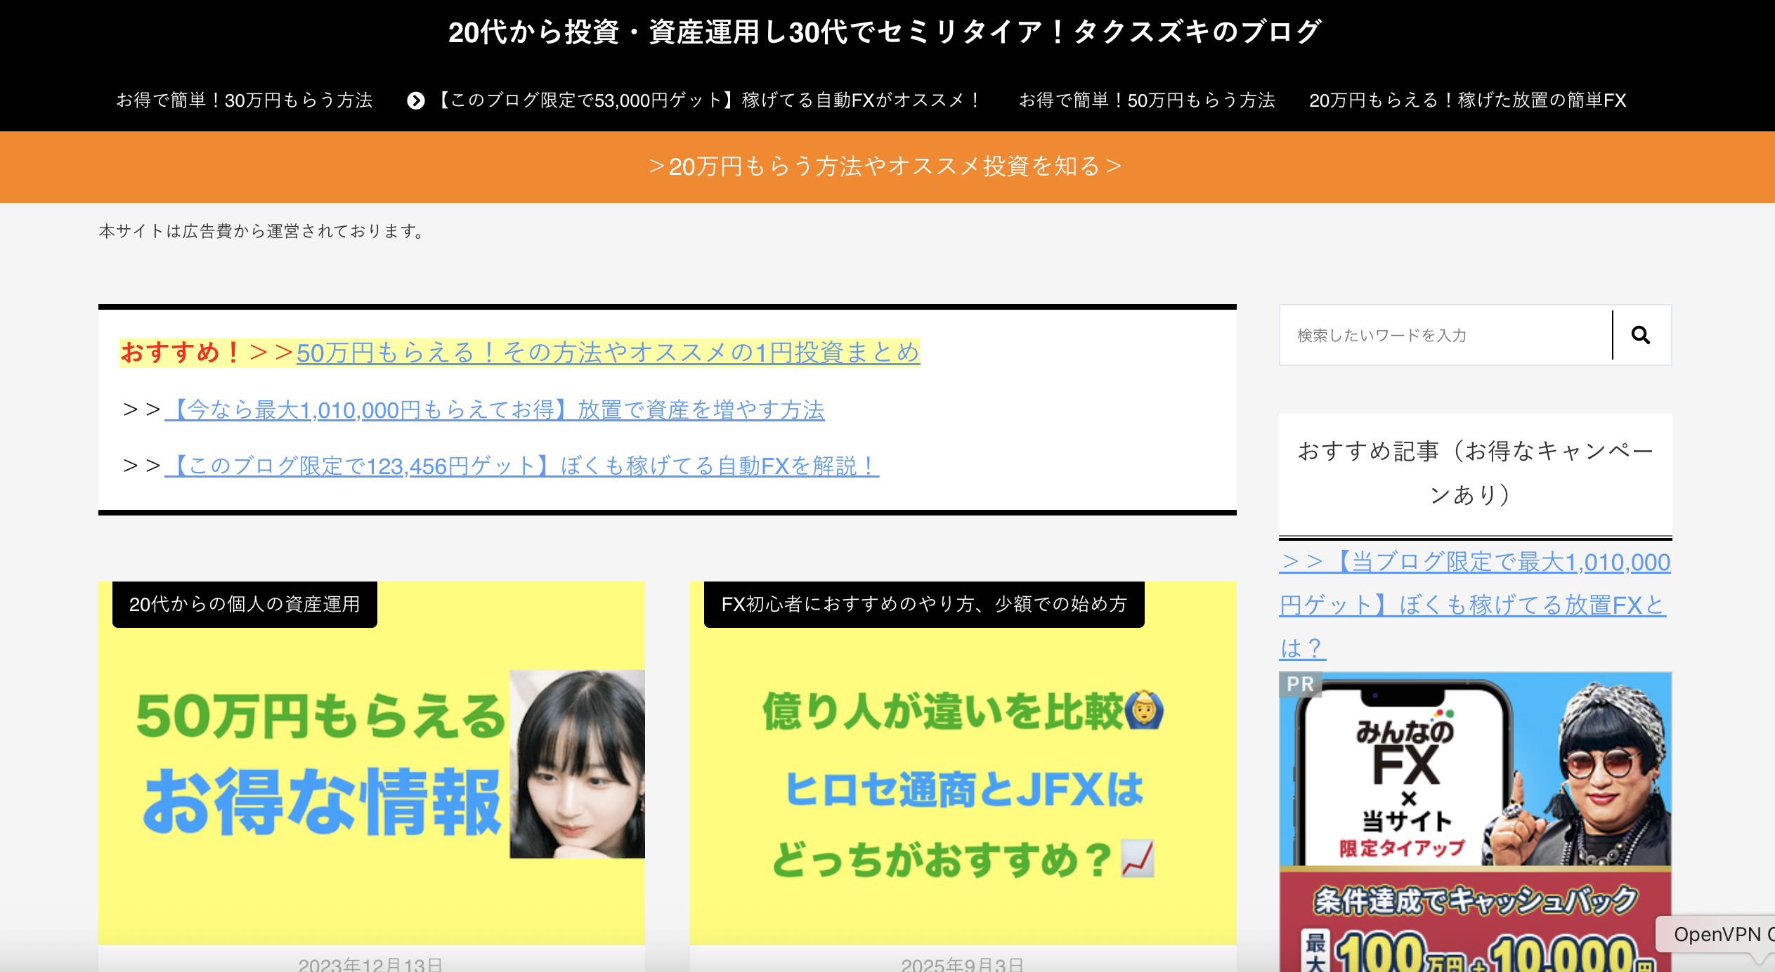Open link 'このブログ限定で123,456円ゲット'
Screen dimensions: 1775x972
[521, 466]
